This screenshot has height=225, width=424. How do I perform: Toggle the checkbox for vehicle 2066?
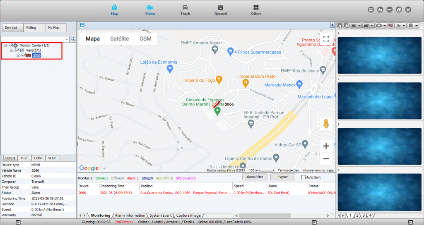pos(24,55)
